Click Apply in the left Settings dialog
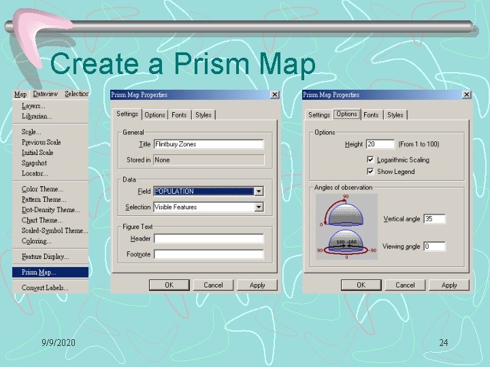Screen dimensions: 490x367 (x=257, y=285)
